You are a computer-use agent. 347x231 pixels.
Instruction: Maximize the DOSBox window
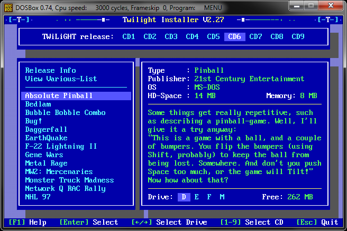coord(311,6)
